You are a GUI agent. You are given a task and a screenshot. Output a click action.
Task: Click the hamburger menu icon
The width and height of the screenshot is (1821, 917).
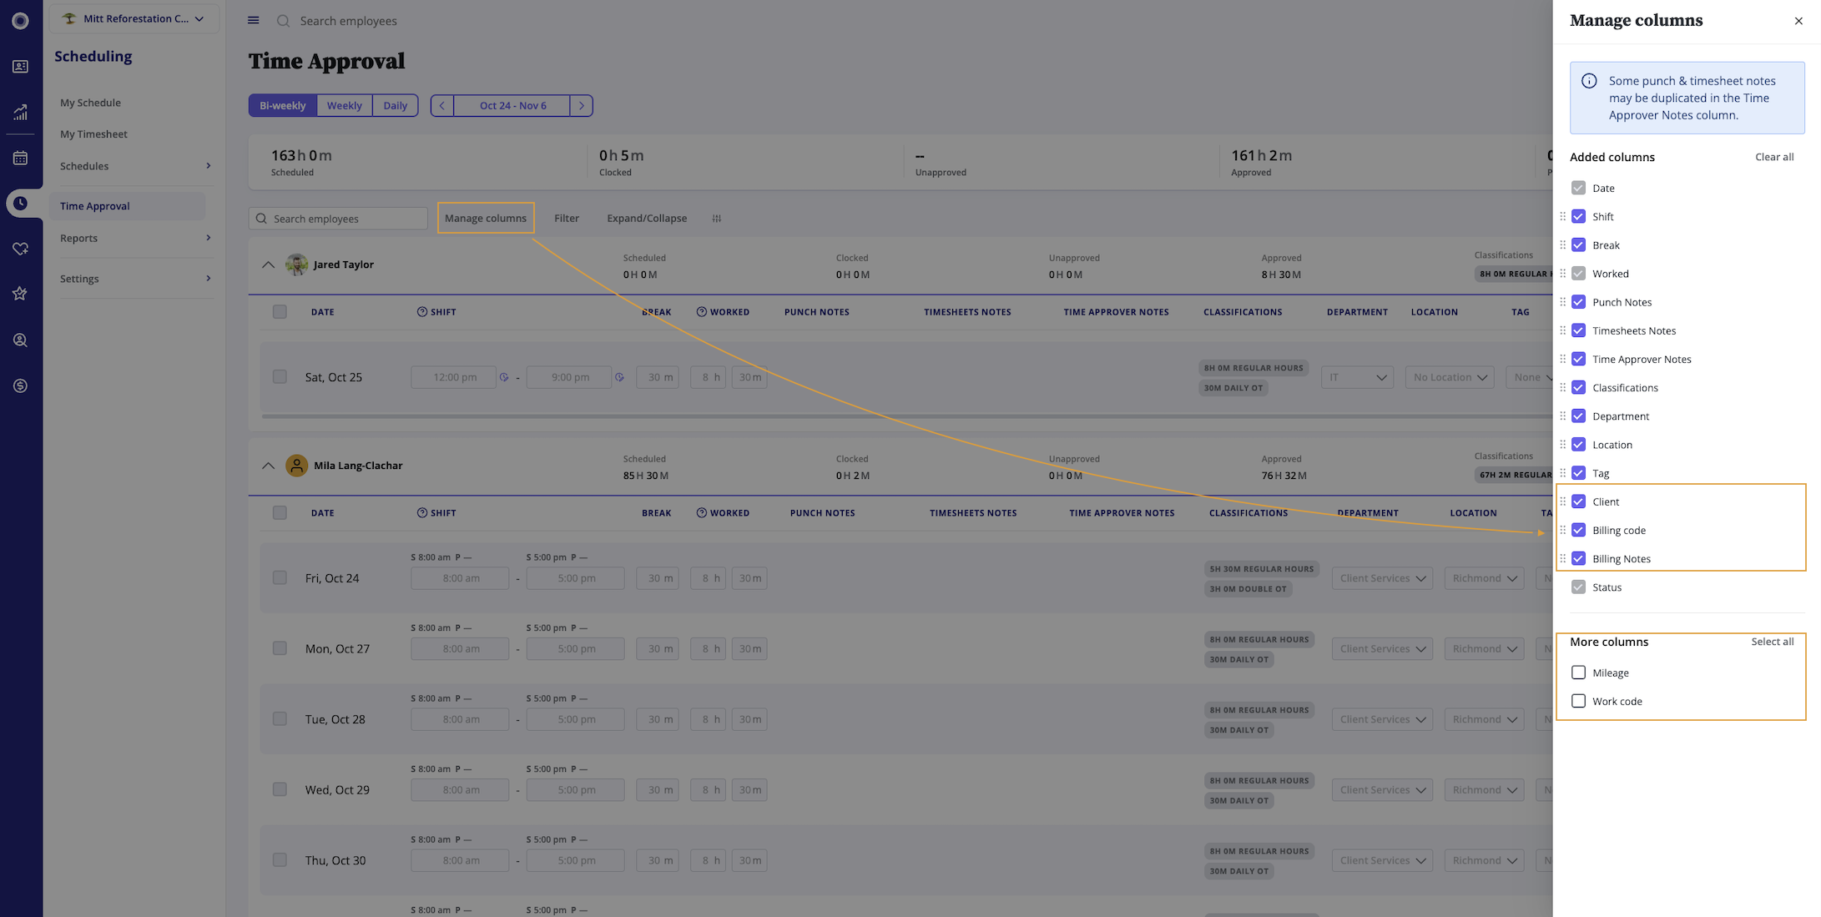tap(254, 20)
